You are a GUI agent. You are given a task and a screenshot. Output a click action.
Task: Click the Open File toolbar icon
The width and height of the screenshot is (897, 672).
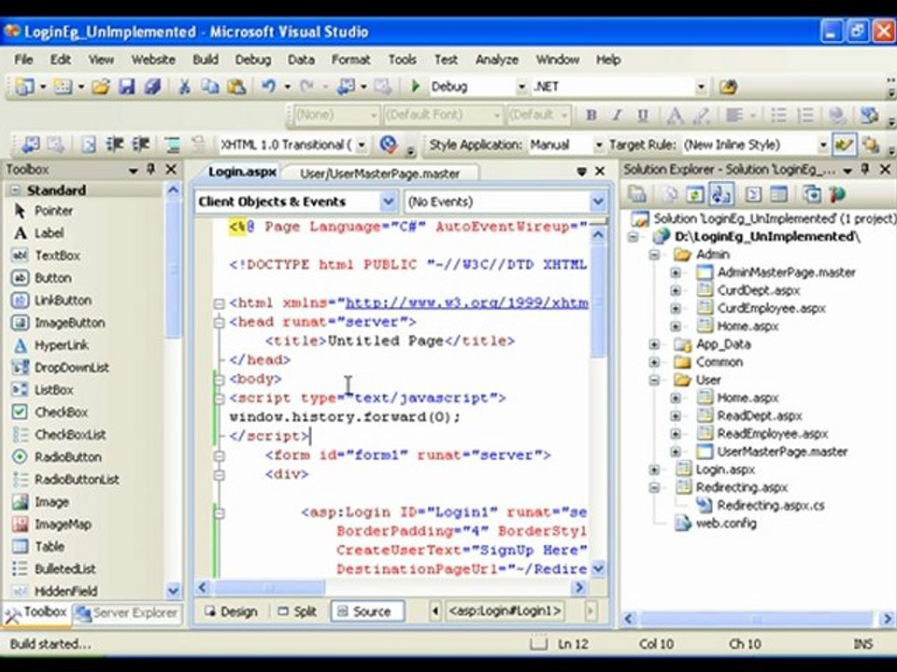[100, 87]
